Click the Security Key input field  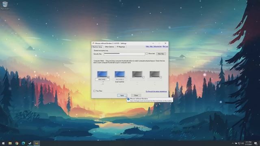click(x=124, y=54)
